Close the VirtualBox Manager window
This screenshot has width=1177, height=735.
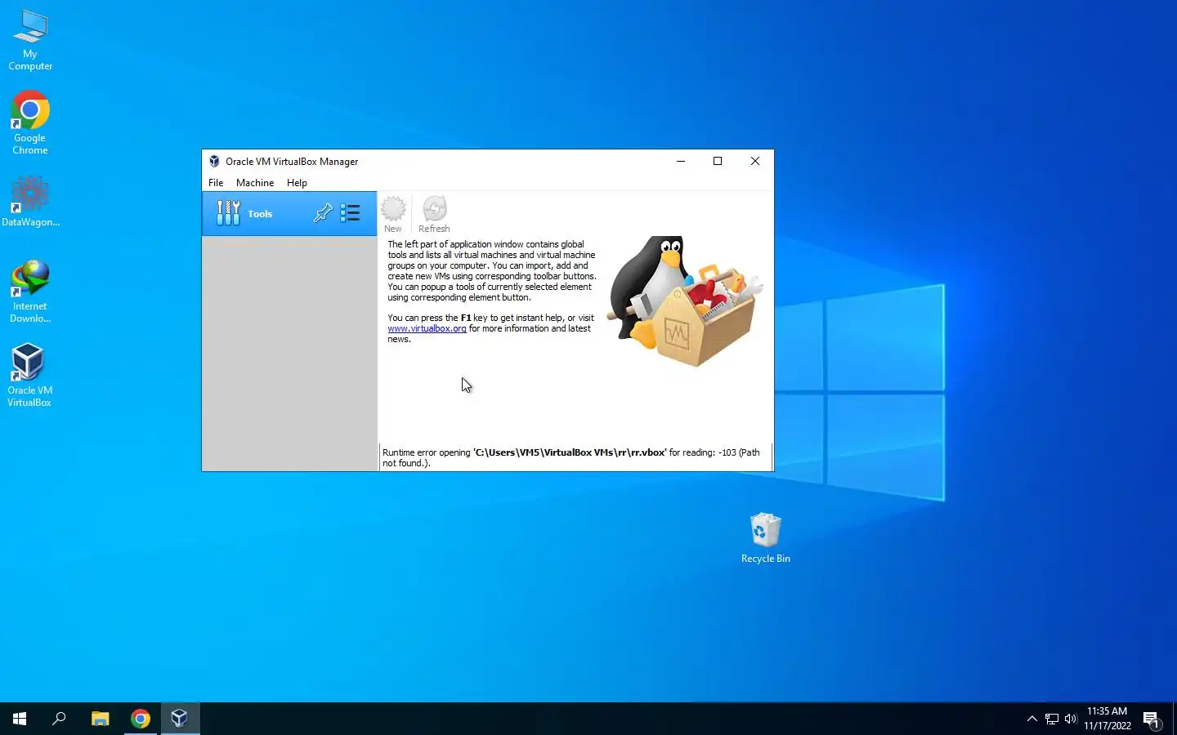755,161
